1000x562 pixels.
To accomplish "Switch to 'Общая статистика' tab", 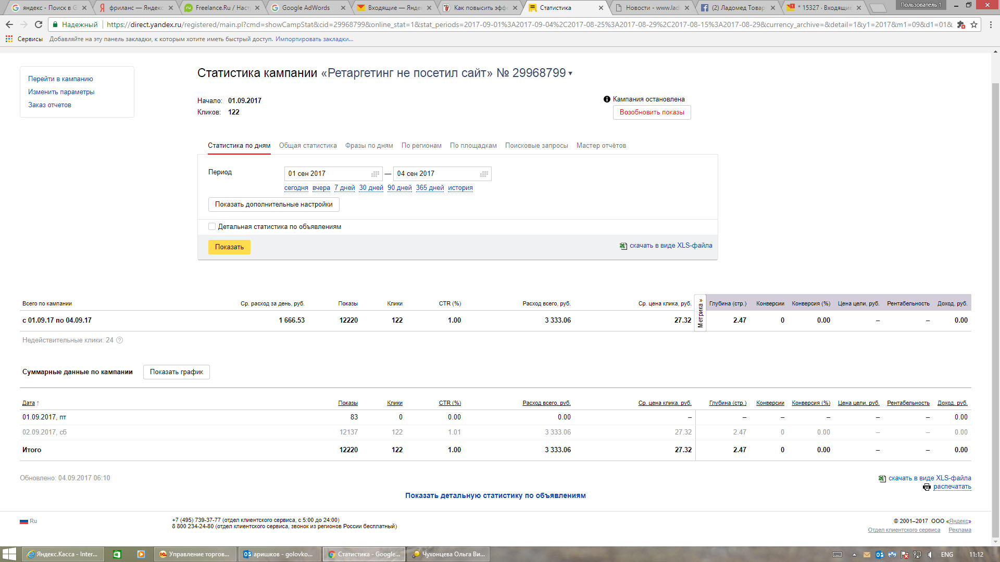I will 308,146.
